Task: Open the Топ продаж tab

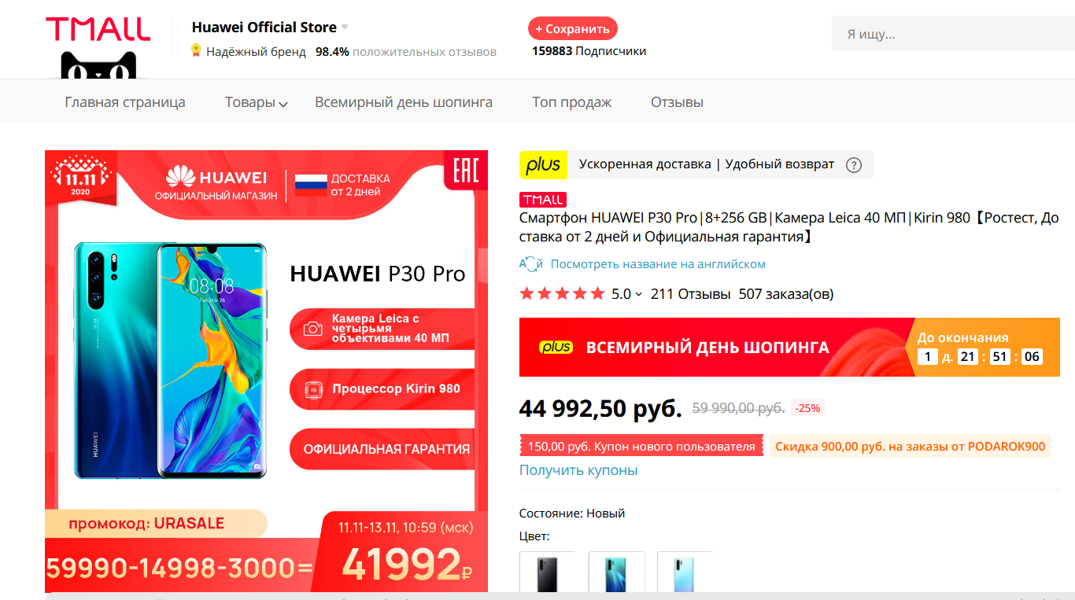Action: (571, 102)
